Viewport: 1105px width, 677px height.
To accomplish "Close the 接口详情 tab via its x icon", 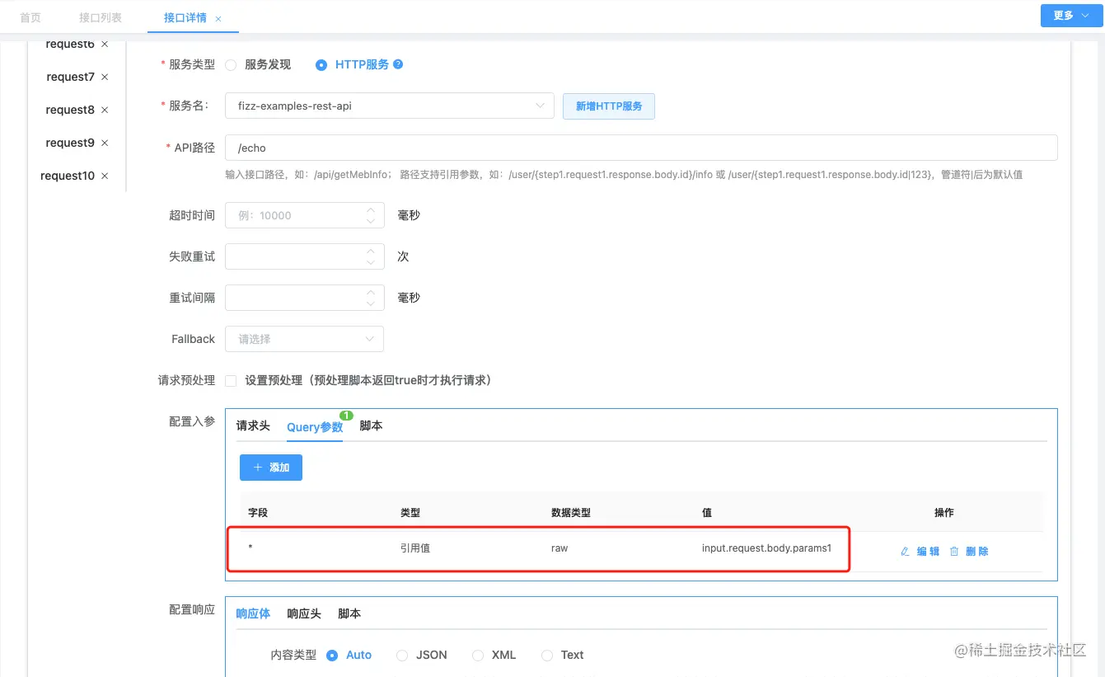I will click(218, 18).
